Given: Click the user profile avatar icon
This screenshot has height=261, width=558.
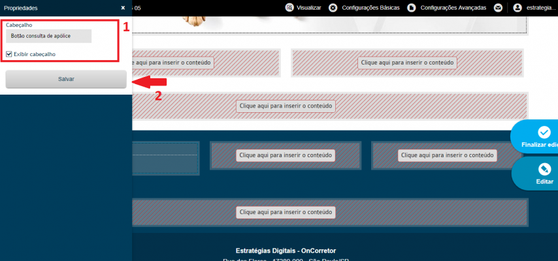Looking at the screenshot, I should click(517, 7).
